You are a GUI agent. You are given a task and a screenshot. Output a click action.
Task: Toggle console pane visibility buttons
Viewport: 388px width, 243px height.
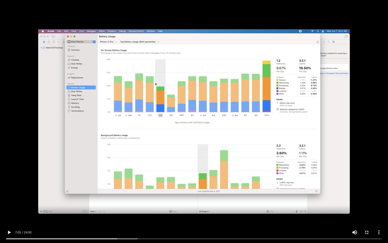pos(303,212)
